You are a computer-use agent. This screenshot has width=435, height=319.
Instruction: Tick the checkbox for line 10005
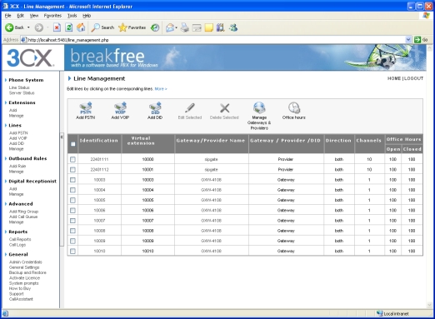(72, 200)
